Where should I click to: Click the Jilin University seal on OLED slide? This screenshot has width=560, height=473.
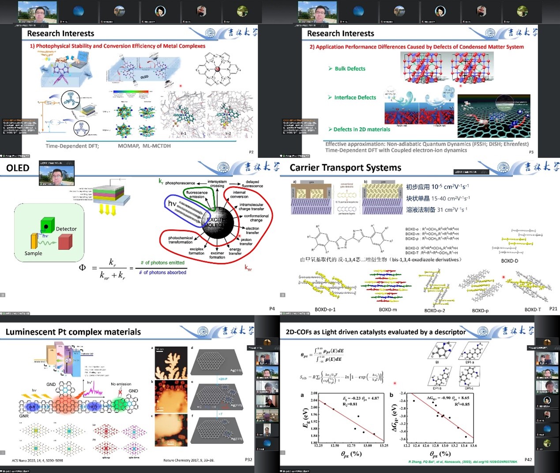tap(223, 168)
